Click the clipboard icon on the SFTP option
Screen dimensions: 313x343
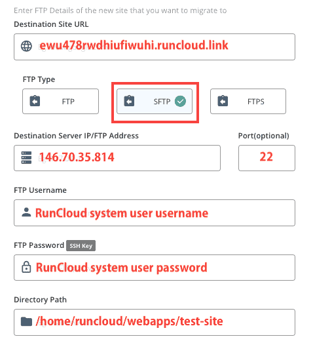click(129, 101)
